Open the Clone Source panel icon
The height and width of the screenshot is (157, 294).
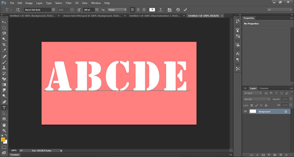(238, 45)
